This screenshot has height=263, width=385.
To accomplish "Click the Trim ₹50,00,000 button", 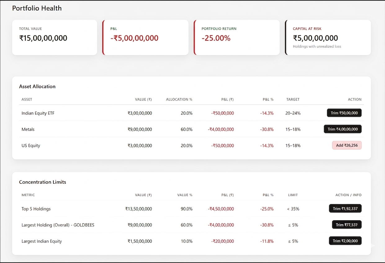I will [344, 113].
